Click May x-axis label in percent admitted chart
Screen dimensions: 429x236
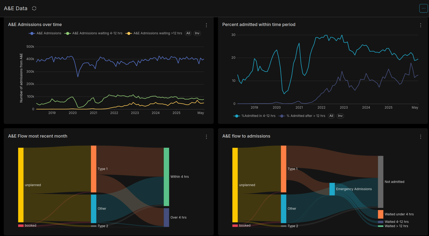point(415,108)
